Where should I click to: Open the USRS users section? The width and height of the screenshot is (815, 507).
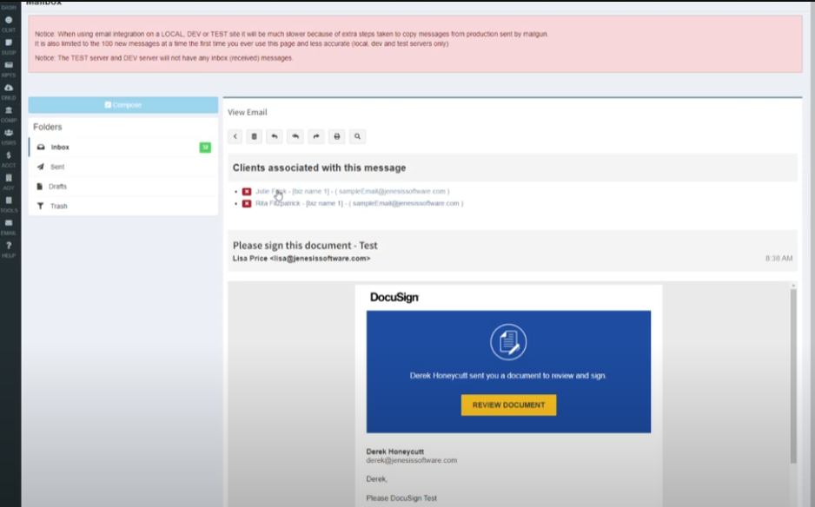[9, 136]
